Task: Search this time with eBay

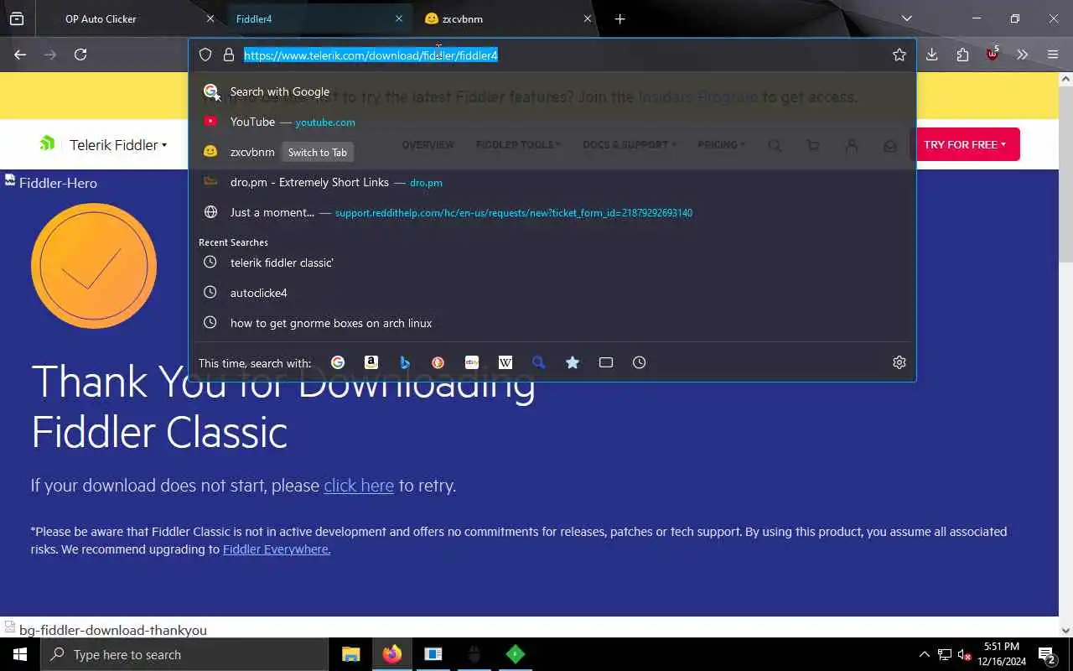Action: pyautogui.click(x=472, y=362)
